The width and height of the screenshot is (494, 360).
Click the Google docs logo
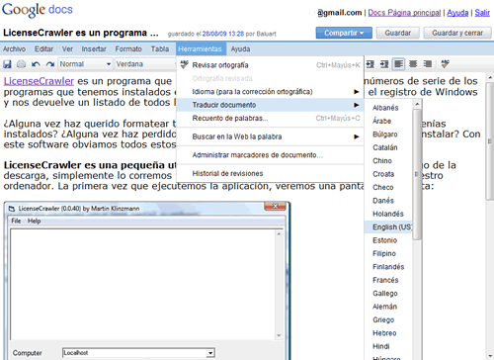38,10
